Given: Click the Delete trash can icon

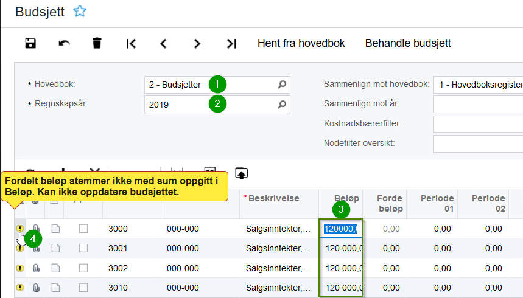Looking at the screenshot, I should pyautogui.click(x=97, y=43).
